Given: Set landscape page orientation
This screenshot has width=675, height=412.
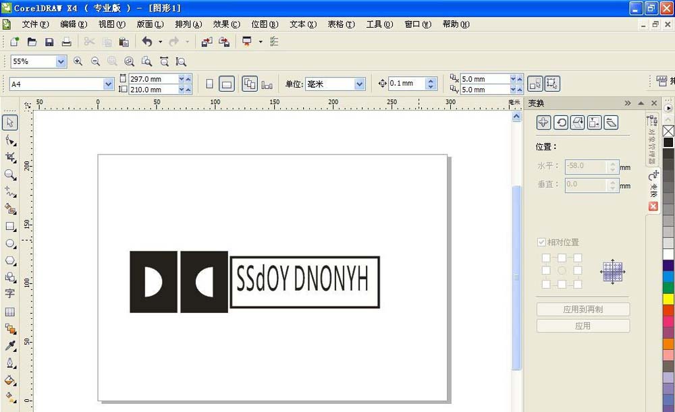Looking at the screenshot, I should coord(226,84).
